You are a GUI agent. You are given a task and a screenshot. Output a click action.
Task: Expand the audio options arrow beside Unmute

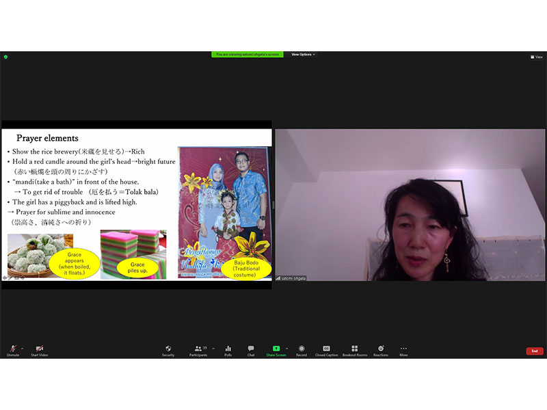point(22,348)
